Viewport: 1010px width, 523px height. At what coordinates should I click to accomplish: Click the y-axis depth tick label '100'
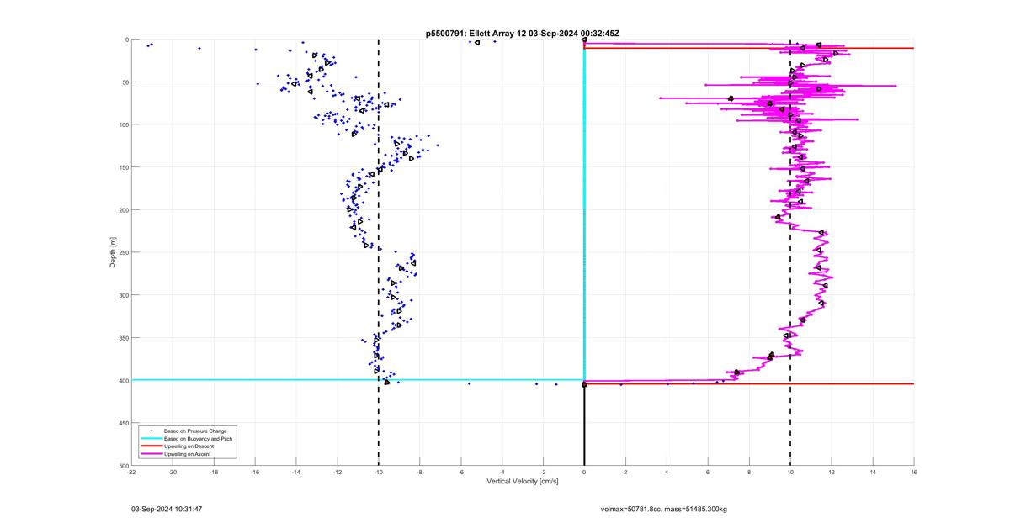(x=123, y=124)
